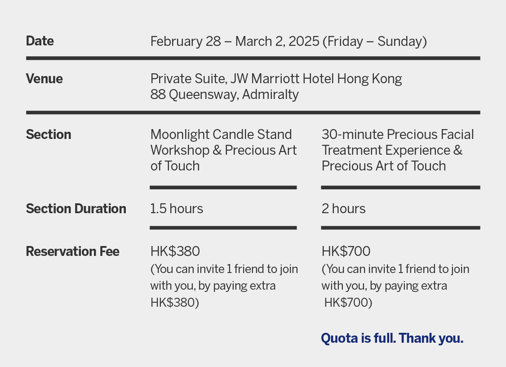Image resolution: width=506 pixels, height=367 pixels.
Task: Click the invite-a-friend note mentioning extra HK$380
Action: (224, 286)
